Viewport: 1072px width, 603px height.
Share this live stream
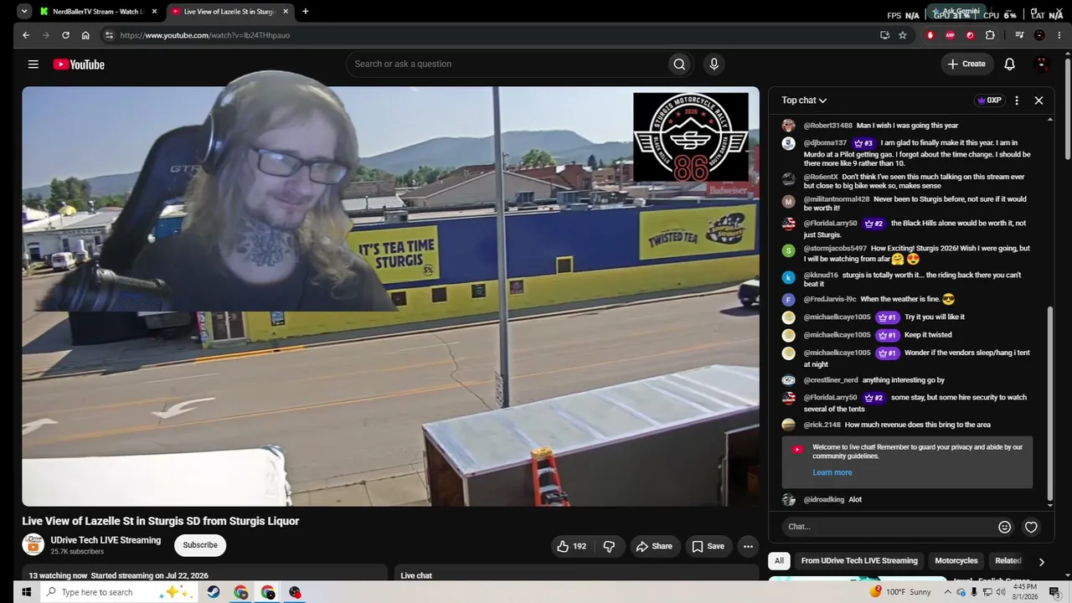(x=653, y=546)
